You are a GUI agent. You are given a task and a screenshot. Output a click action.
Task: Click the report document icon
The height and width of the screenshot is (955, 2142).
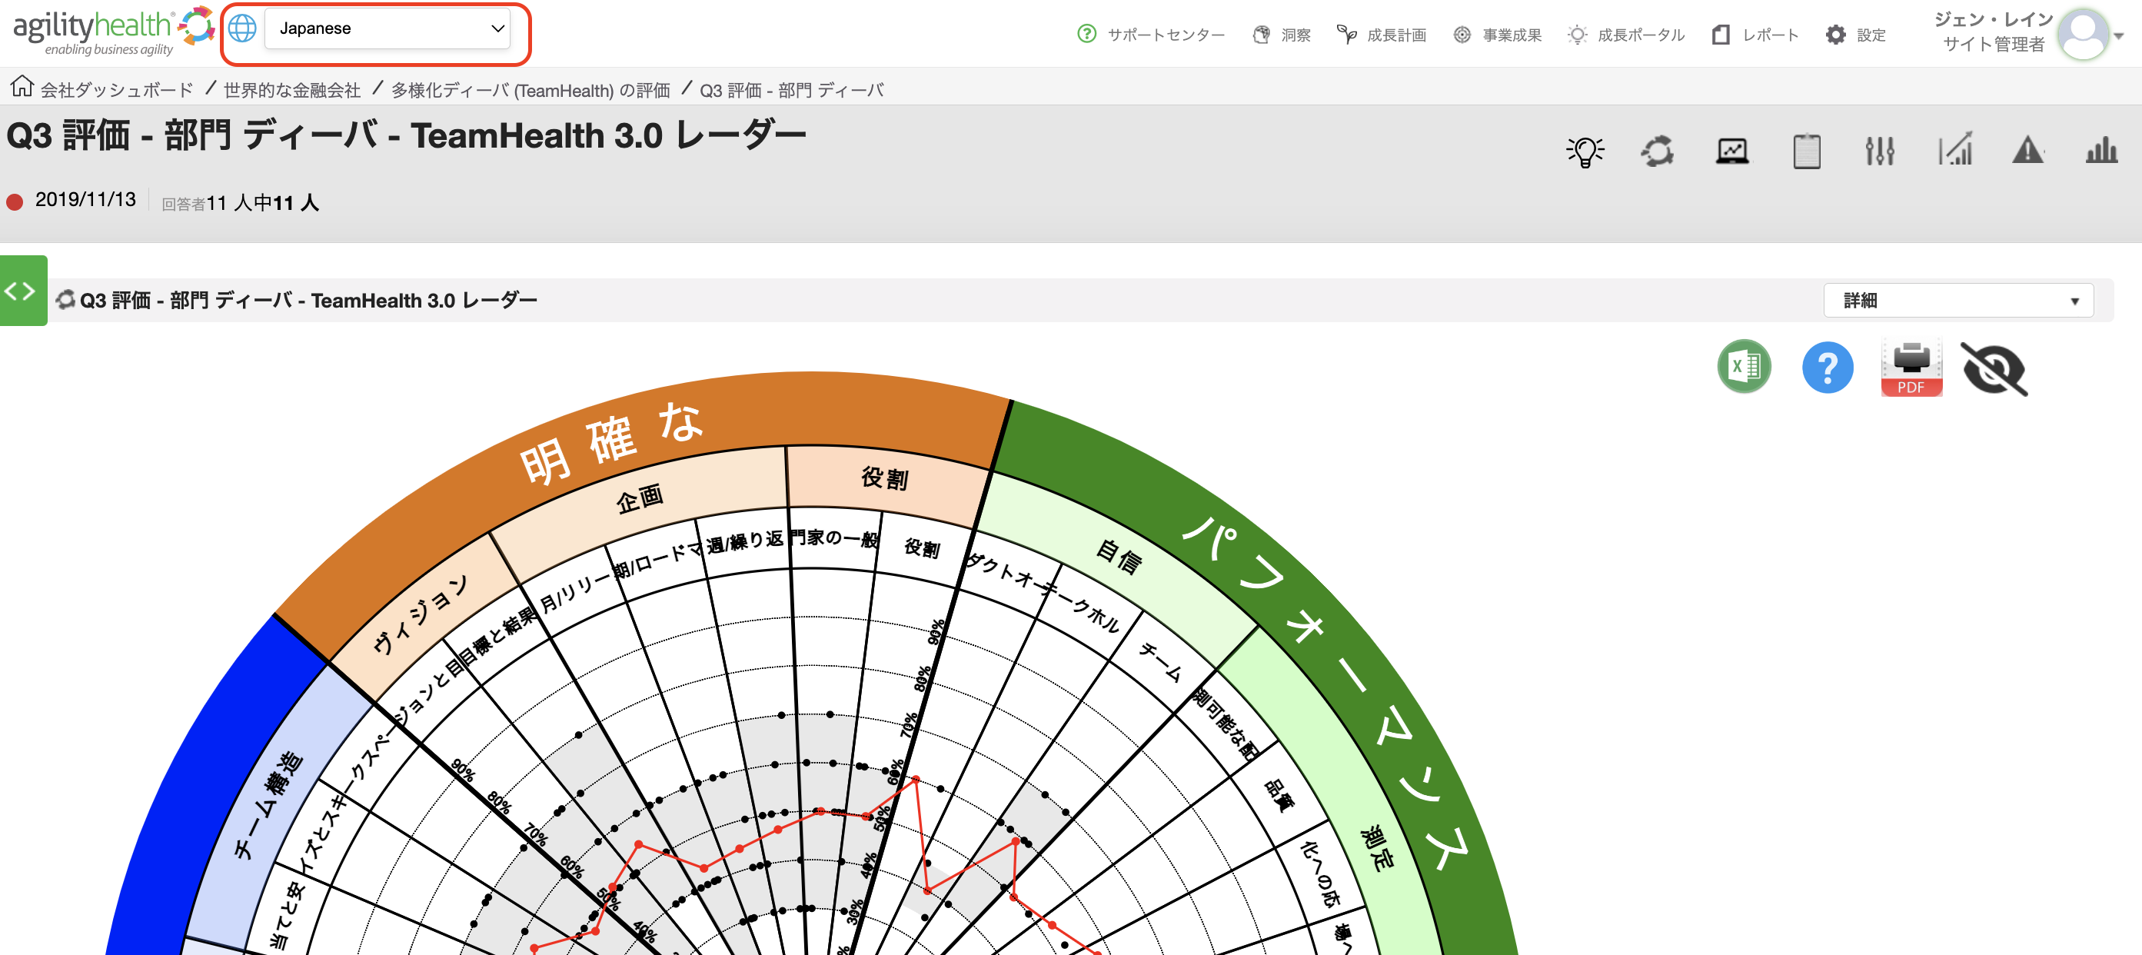1721,35
